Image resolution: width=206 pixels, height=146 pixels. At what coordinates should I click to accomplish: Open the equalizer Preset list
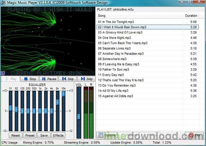(x=29, y=135)
